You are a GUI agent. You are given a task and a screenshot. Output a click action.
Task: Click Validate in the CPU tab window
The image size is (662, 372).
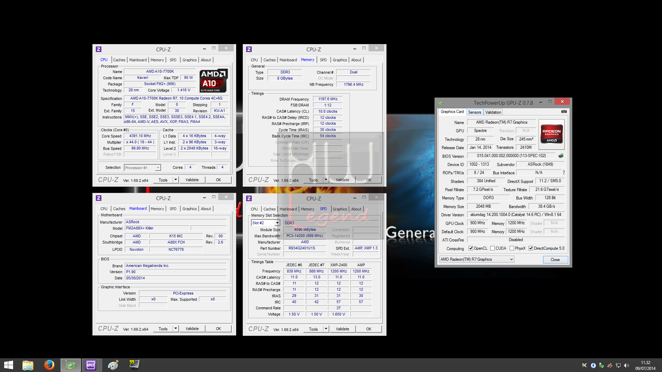coord(192,180)
